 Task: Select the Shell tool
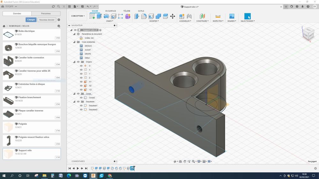point(151,16)
